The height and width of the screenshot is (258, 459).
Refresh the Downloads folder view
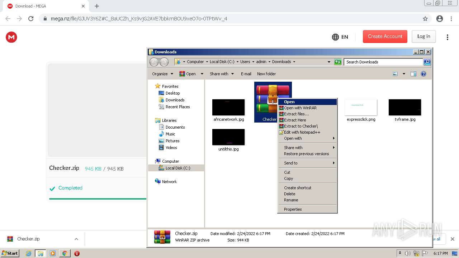click(338, 62)
